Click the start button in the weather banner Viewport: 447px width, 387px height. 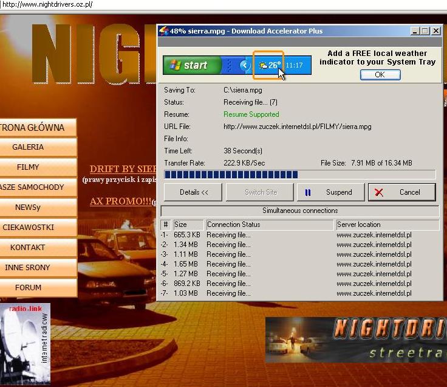click(192, 65)
